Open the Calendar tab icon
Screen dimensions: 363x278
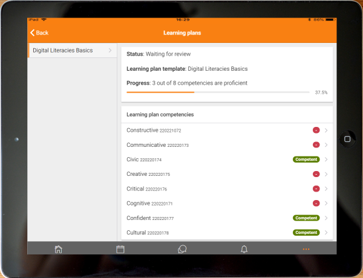[x=120, y=249]
